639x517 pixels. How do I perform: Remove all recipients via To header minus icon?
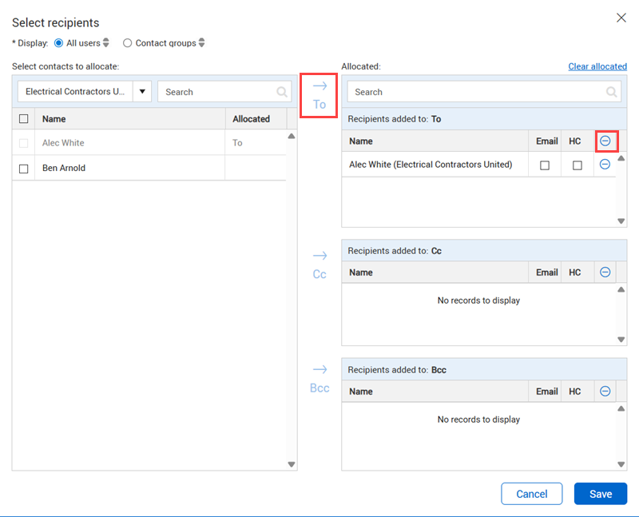click(605, 141)
